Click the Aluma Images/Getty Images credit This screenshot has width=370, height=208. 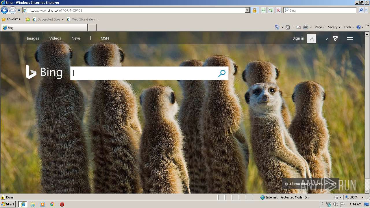[x=310, y=184]
